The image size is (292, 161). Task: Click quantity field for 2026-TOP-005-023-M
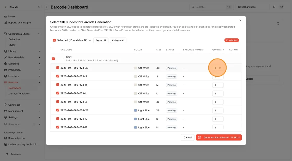218,85
